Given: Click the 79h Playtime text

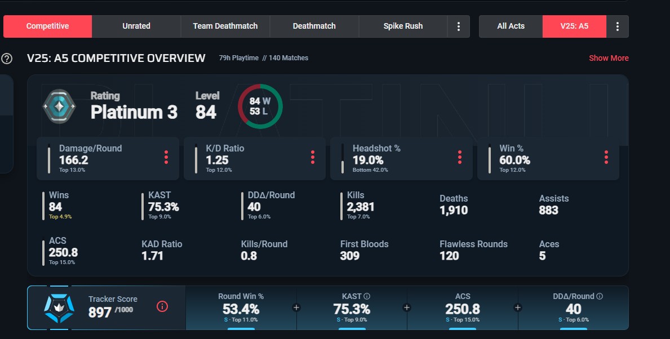Looking at the screenshot, I should coord(239,58).
